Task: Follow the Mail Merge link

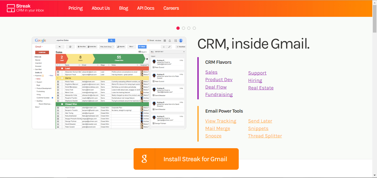Action: point(218,128)
